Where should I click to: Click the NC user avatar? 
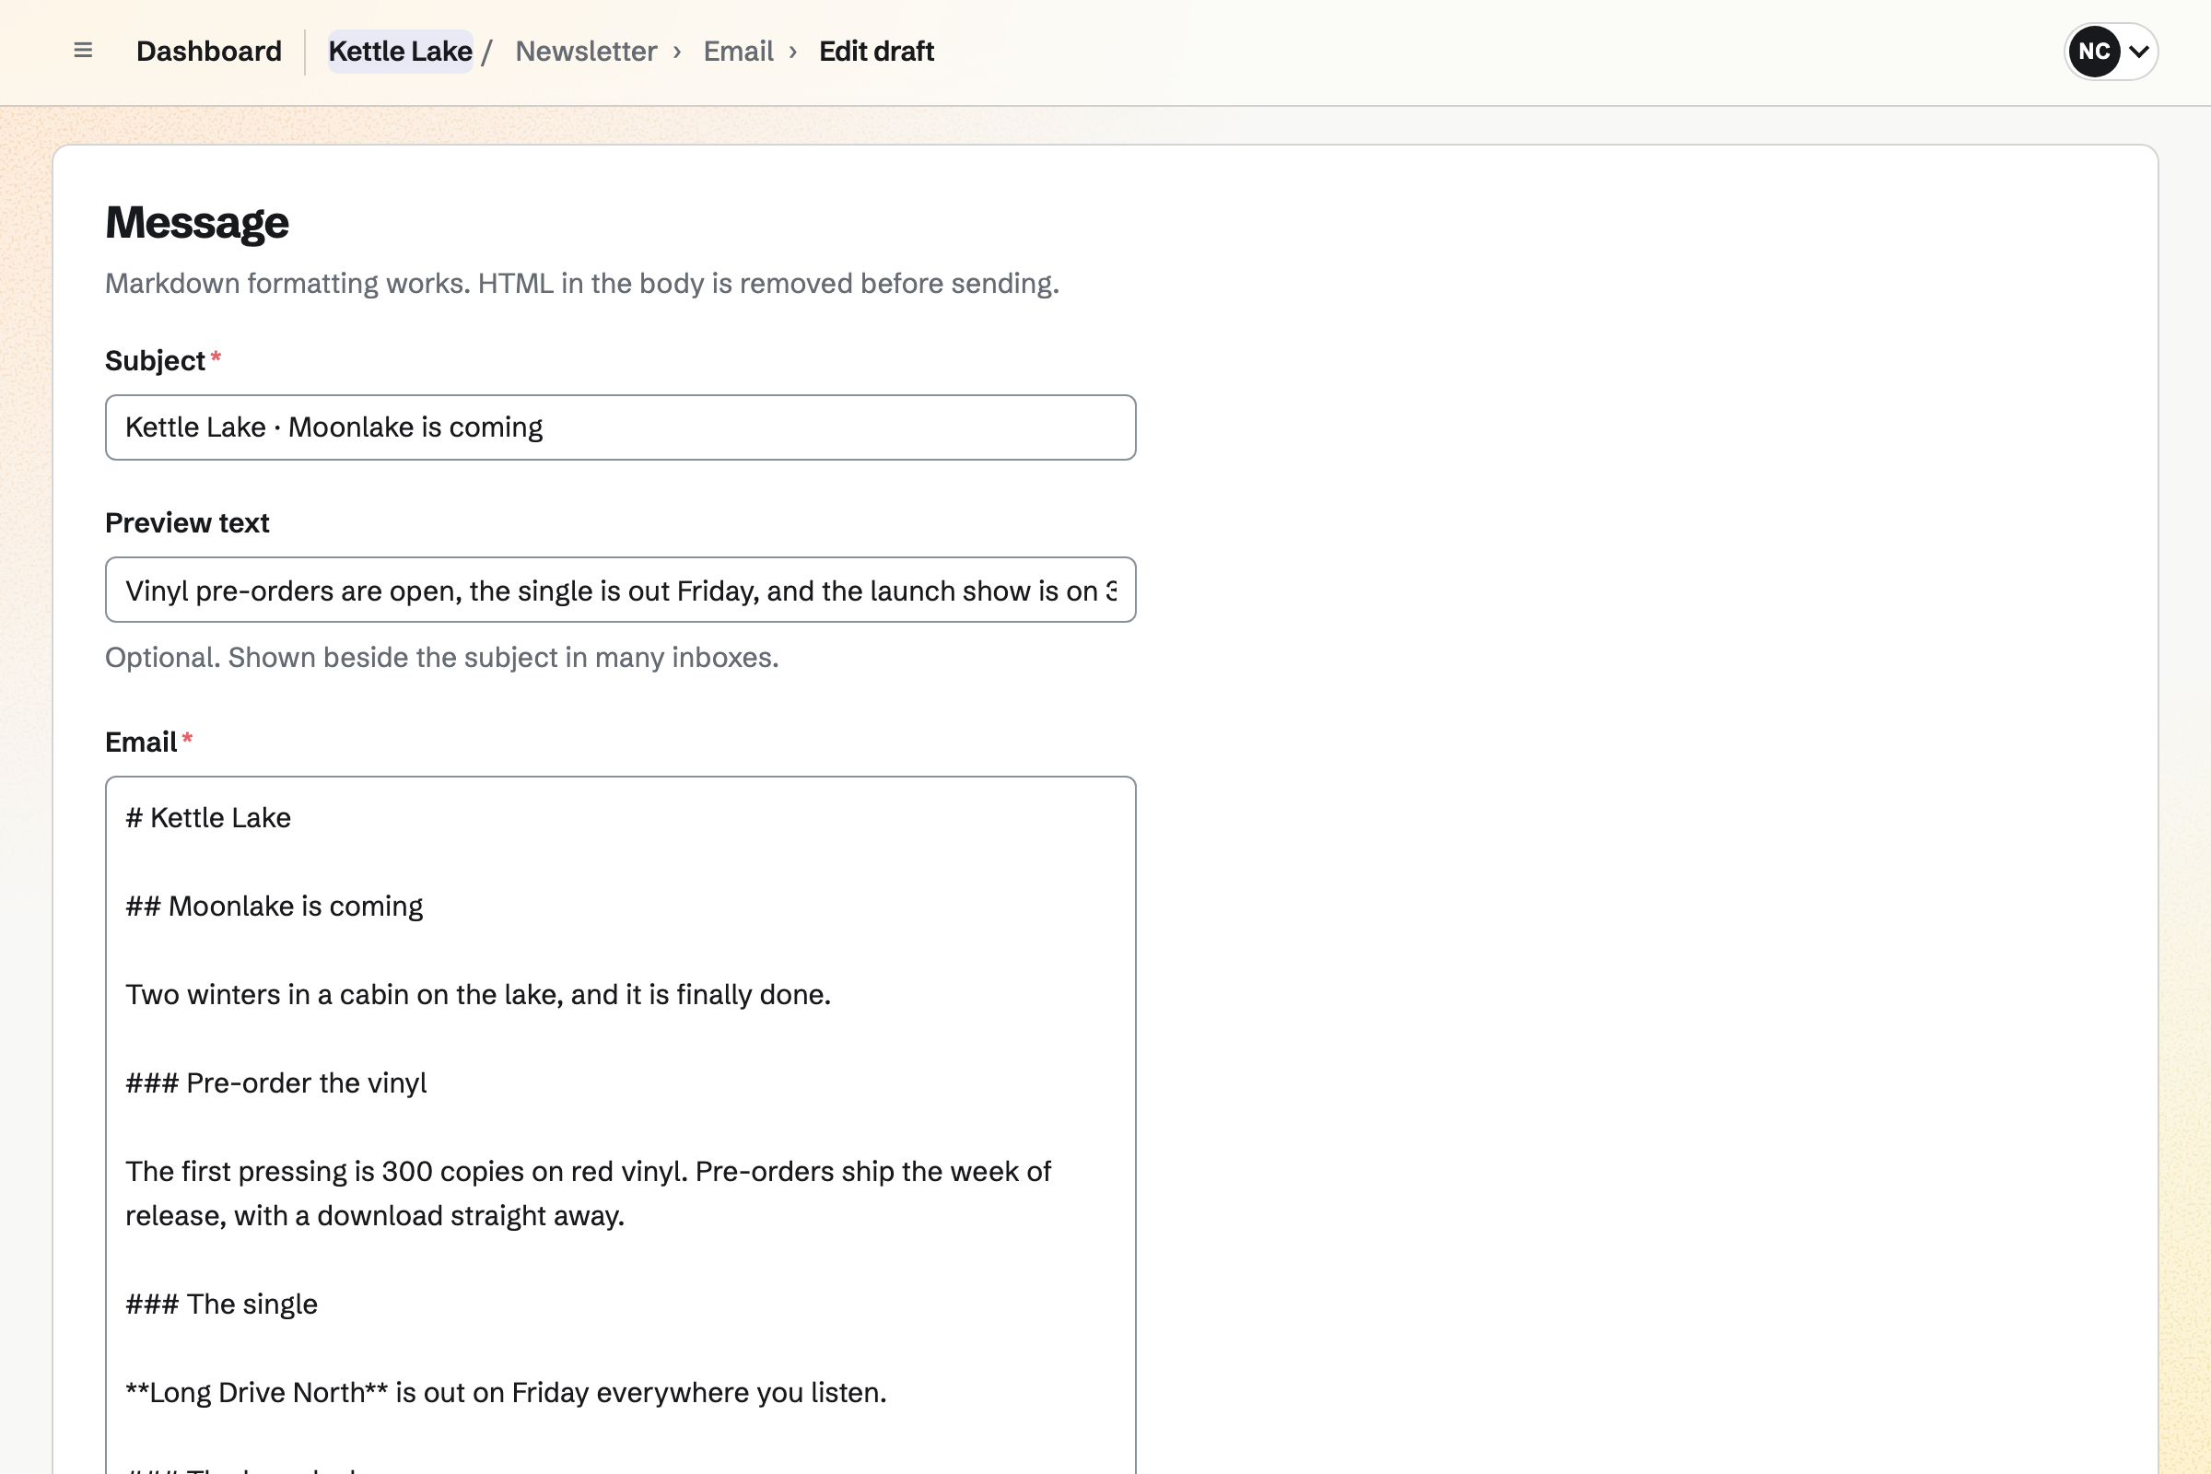(x=2093, y=51)
